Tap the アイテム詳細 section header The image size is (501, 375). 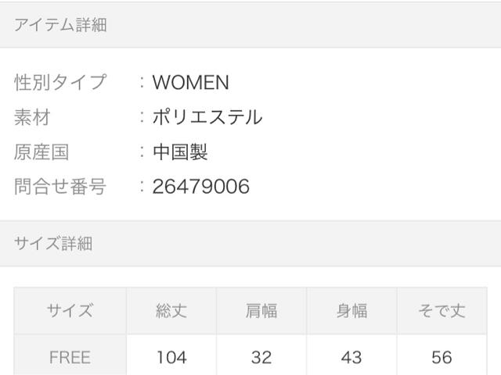60,25
